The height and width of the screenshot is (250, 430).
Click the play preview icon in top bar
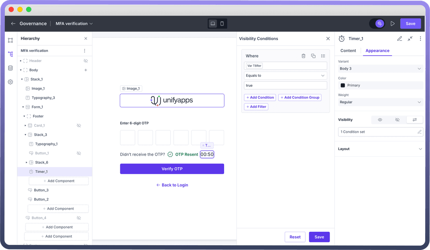tap(393, 24)
